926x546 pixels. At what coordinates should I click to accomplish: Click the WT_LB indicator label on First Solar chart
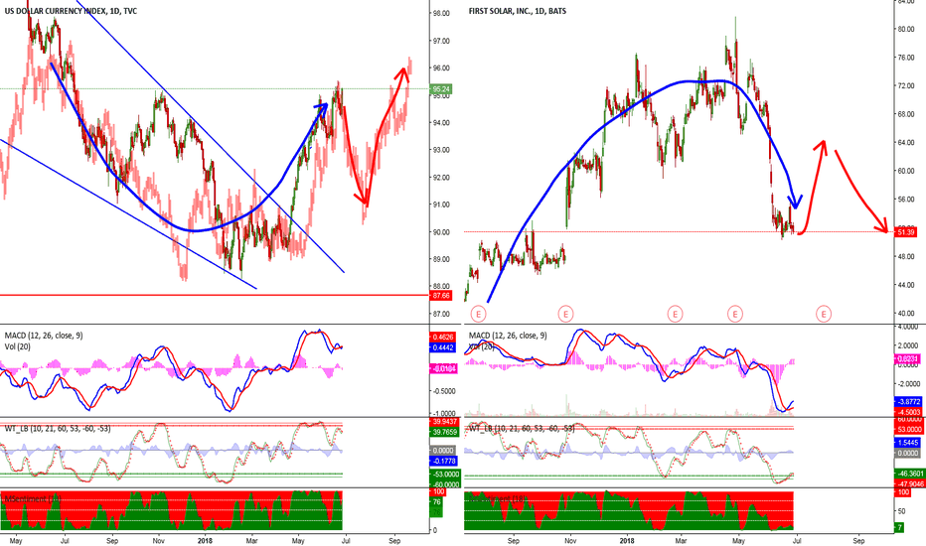coord(522,427)
